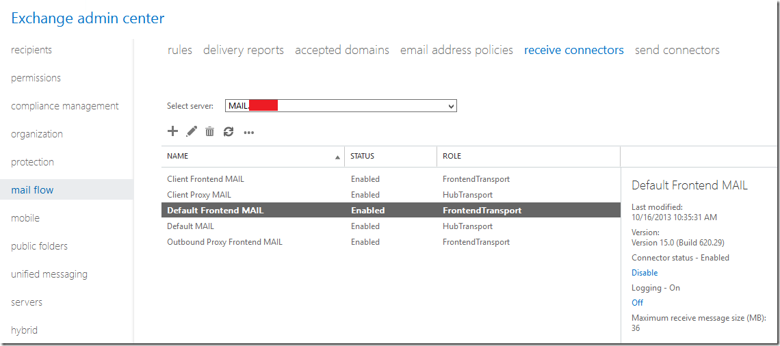Switch to send connectors tab
This screenshot has height=346, width=780.
click(x=677, y=50)
